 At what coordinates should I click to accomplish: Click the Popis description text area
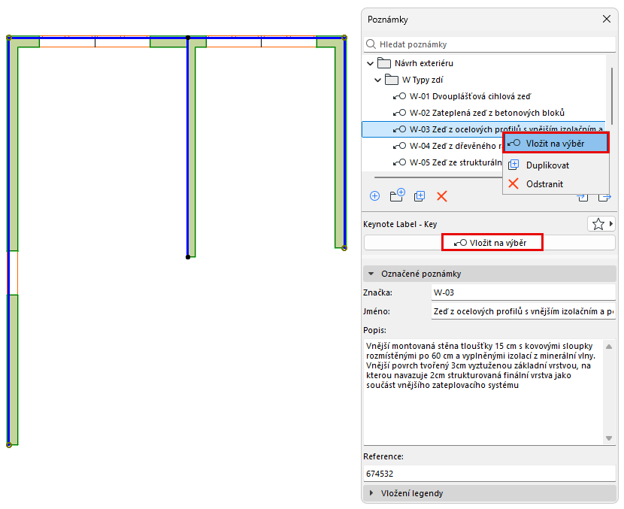tap(483, 392)
